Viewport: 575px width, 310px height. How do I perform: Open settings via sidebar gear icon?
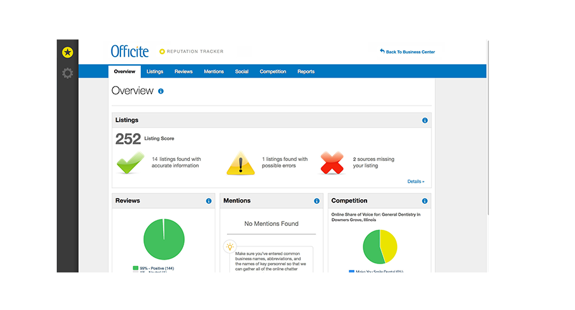coord(68,73)
